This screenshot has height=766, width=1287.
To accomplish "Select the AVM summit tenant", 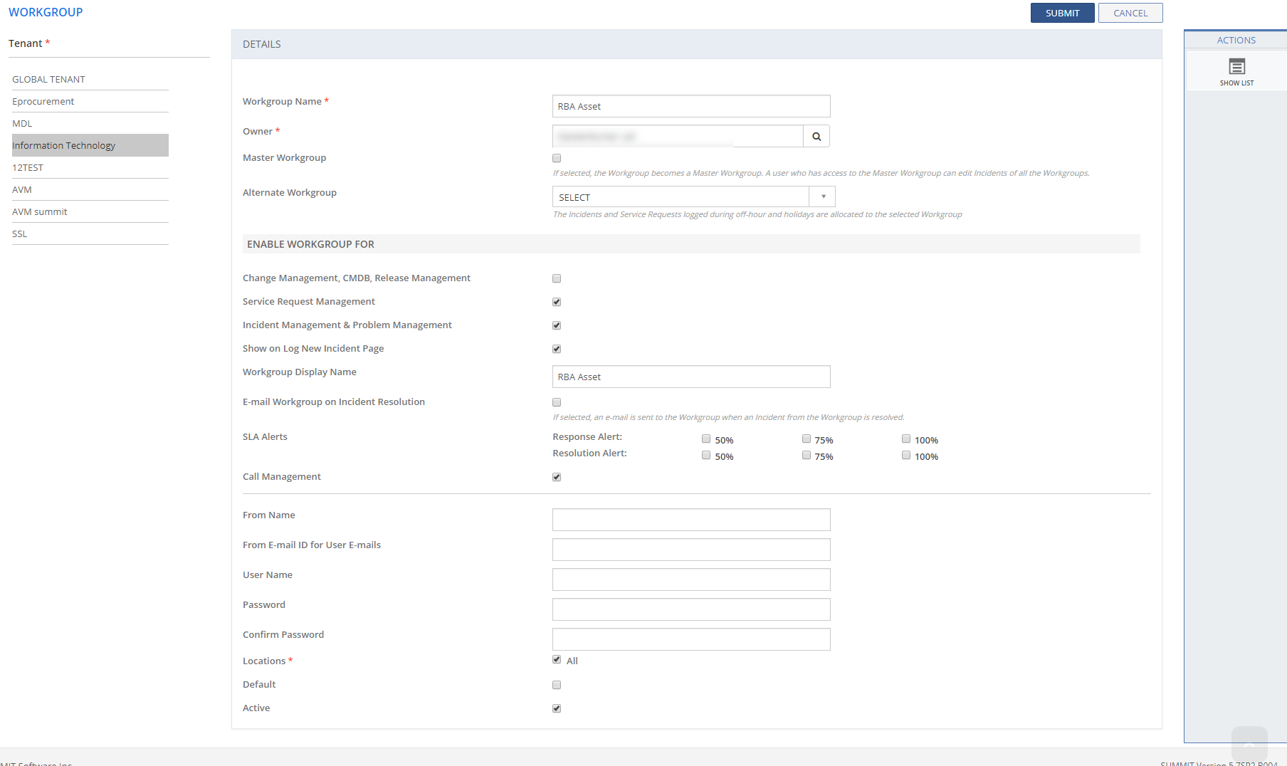I will point(40,212).
